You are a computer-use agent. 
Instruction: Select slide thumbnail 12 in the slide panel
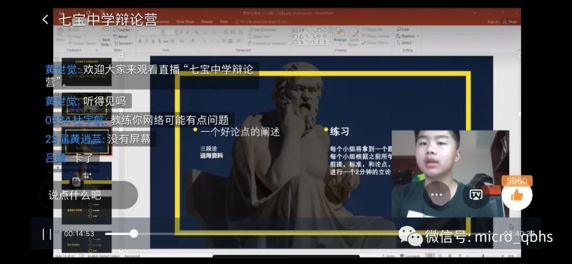pyautogui.click(x=86, y=72)
